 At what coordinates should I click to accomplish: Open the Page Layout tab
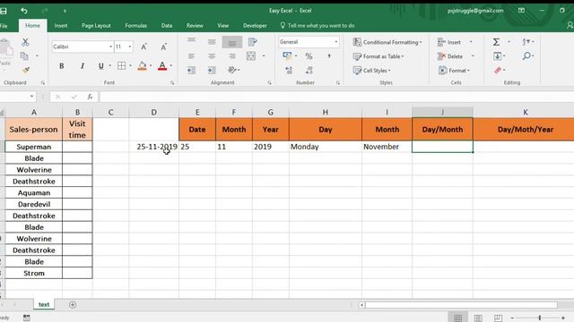[96, 26]
